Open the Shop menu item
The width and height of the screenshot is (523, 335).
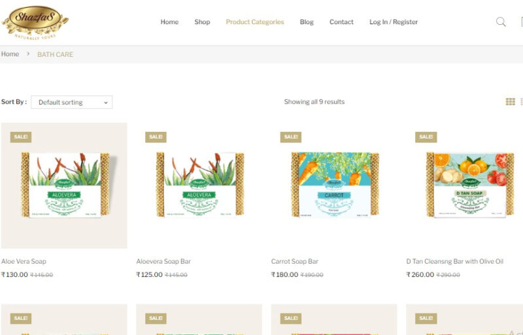202,22
